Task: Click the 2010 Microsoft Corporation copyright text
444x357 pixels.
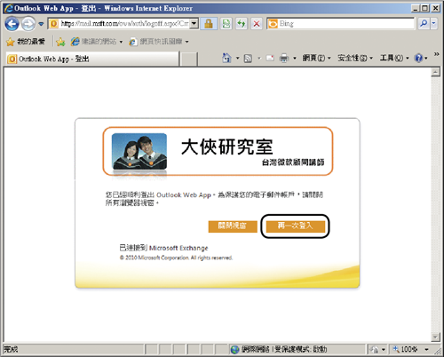Action: (x=176, y=258)
